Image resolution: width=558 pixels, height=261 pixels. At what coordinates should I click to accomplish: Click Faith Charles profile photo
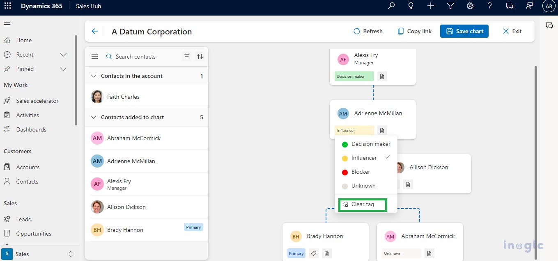(97, 97)
